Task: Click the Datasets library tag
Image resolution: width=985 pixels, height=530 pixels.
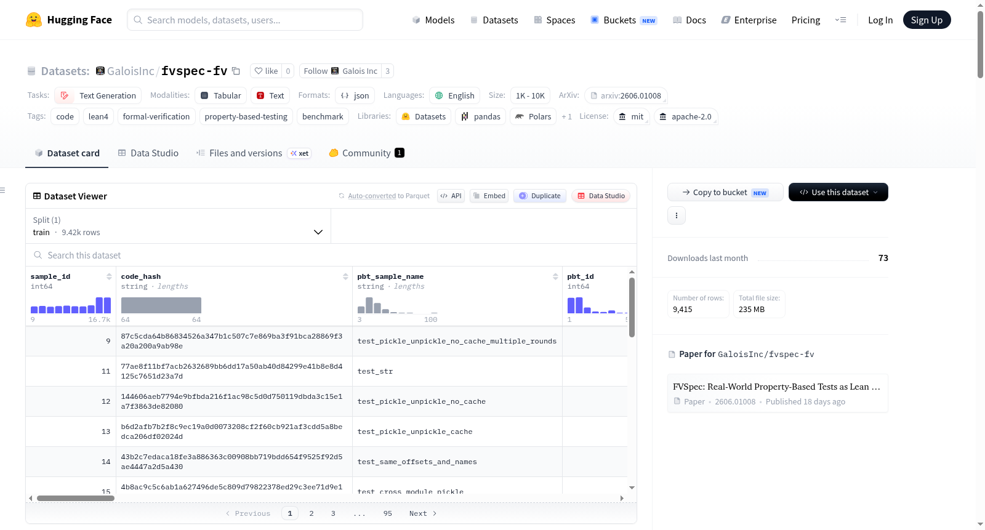Action: tap(424, 116)
